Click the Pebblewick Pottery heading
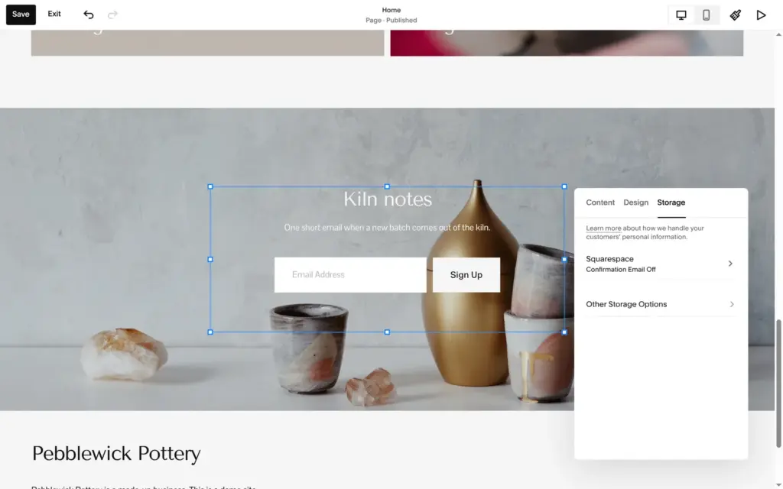The height and width of the screenshot is (489, 783). [x=116, y=453]
